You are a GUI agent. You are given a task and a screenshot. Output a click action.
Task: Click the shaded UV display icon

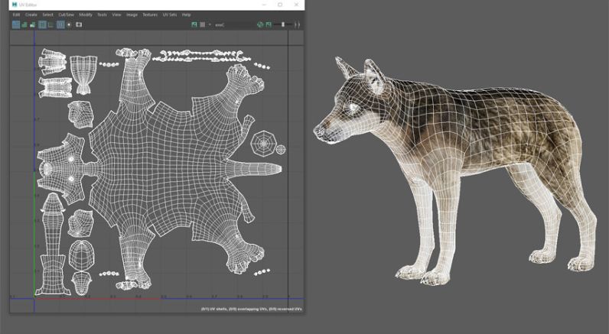click(x=24, y=24)
